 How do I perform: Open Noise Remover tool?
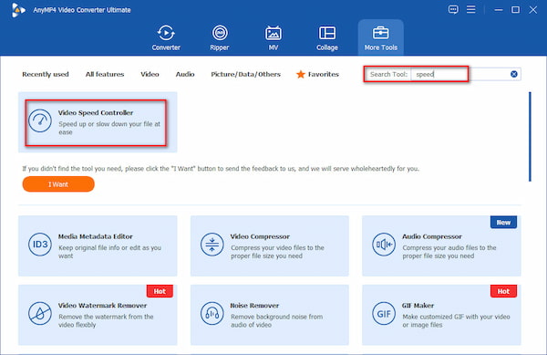tap(270, 315)
